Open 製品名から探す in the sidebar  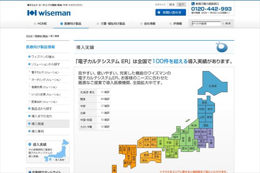click(48, 109)
